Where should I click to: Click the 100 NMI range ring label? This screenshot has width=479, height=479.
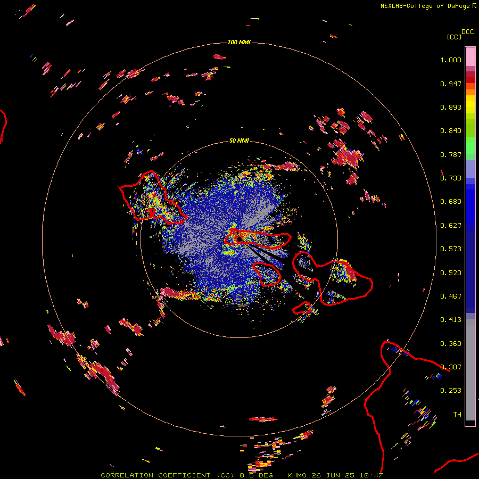(x=239, y=42)
